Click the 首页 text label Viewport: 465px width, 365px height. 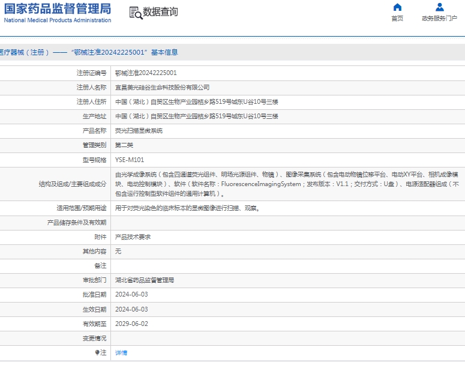pos(397,19)
